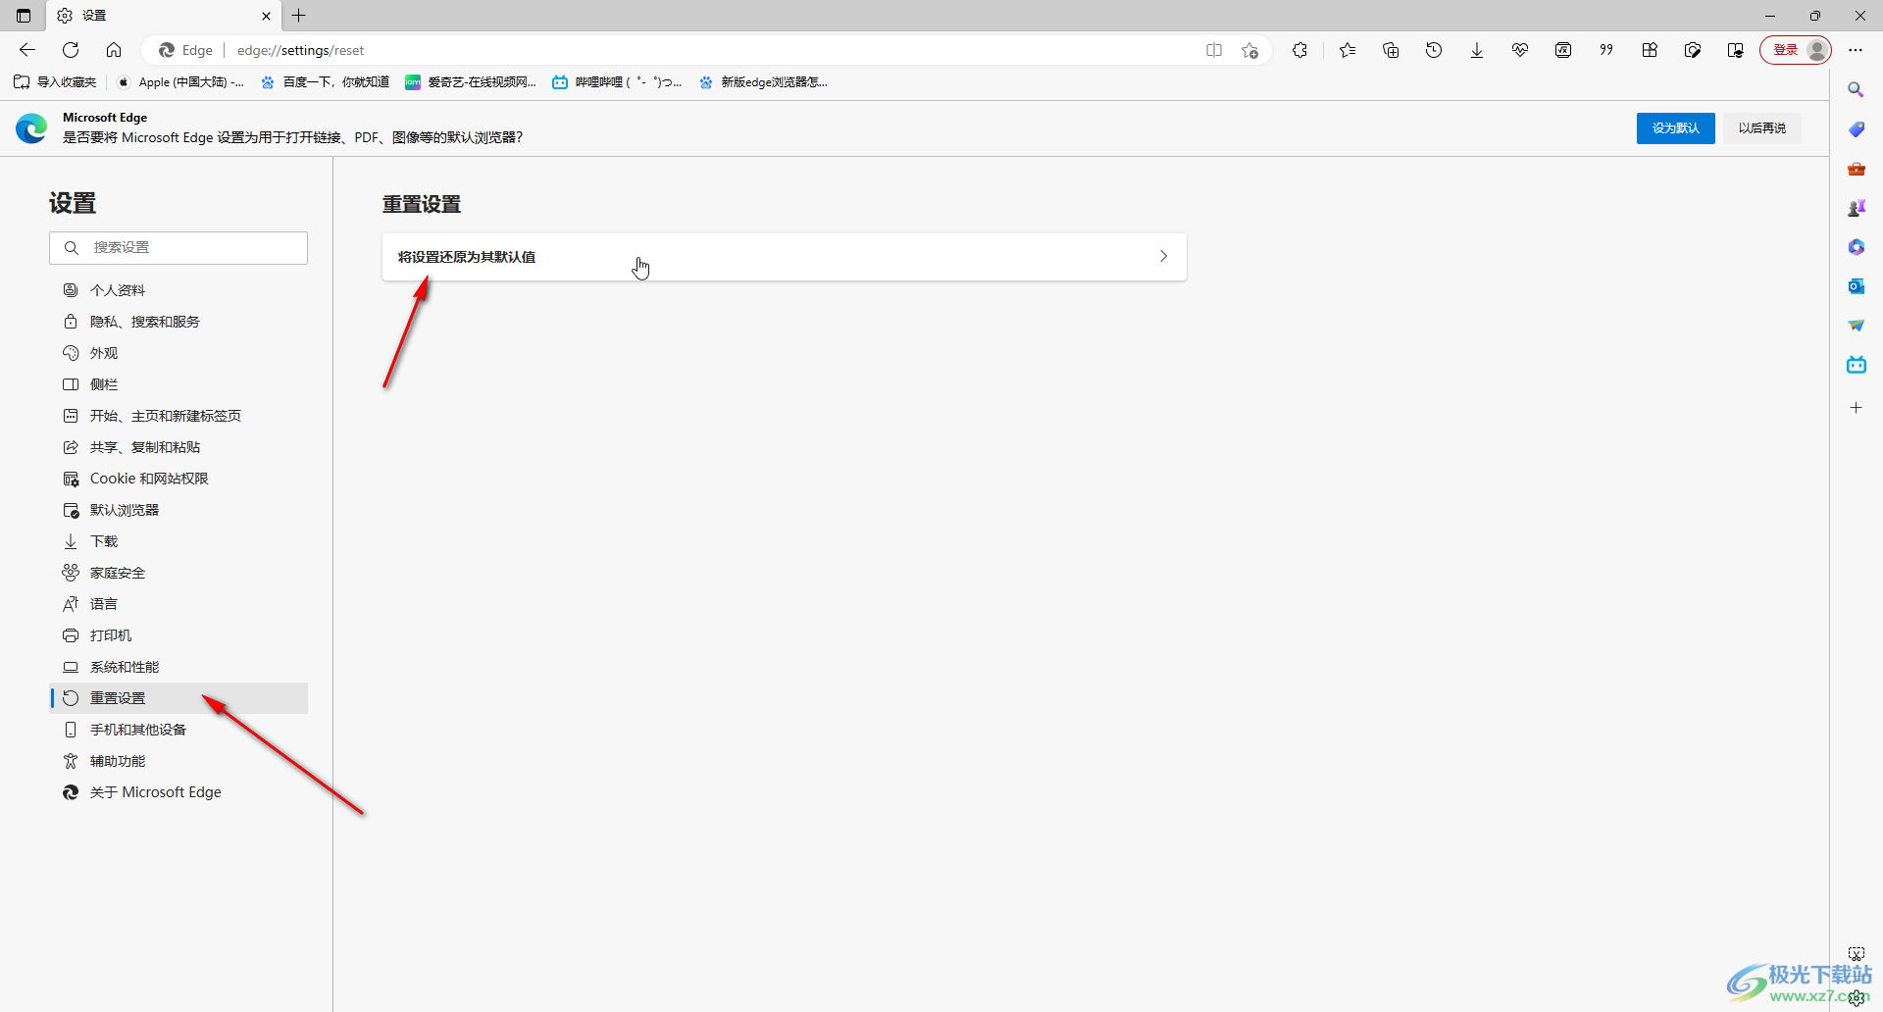
Task: Open the Downloads arrow icon
Action: tap(1477, 50)
